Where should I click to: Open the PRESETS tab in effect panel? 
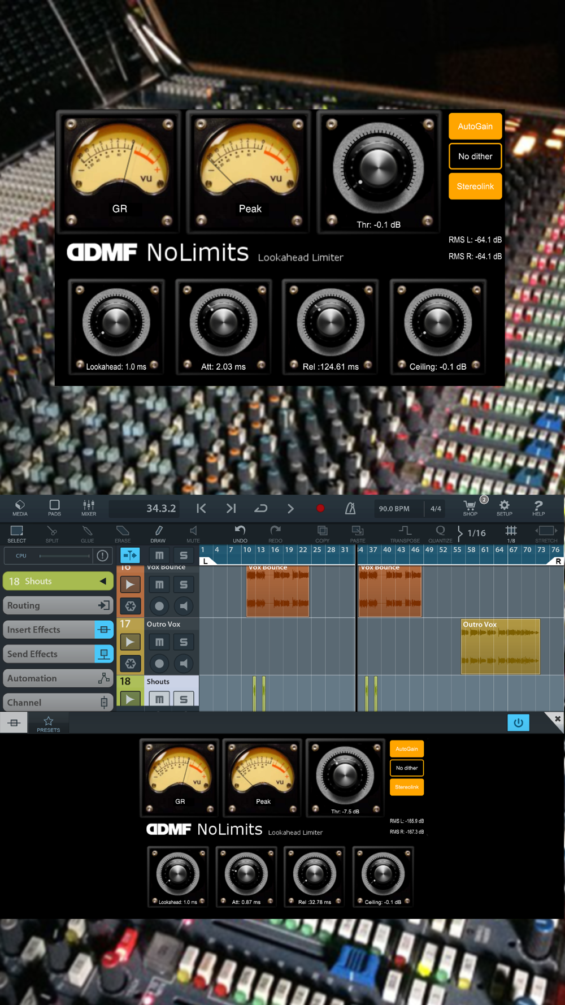pos(48,724)
